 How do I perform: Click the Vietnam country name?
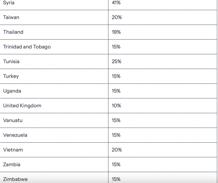pos(13,150)
